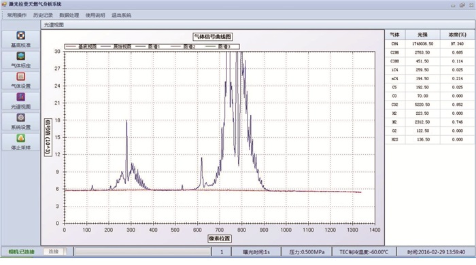Screen dimensions: 476x265
Task: Click 图谱1 legend entry
Action: click(x=148, y=46)
